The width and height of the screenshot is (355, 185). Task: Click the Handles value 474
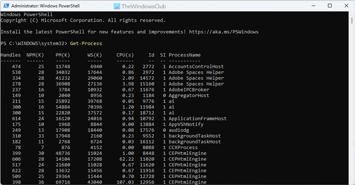click(16, 67)
